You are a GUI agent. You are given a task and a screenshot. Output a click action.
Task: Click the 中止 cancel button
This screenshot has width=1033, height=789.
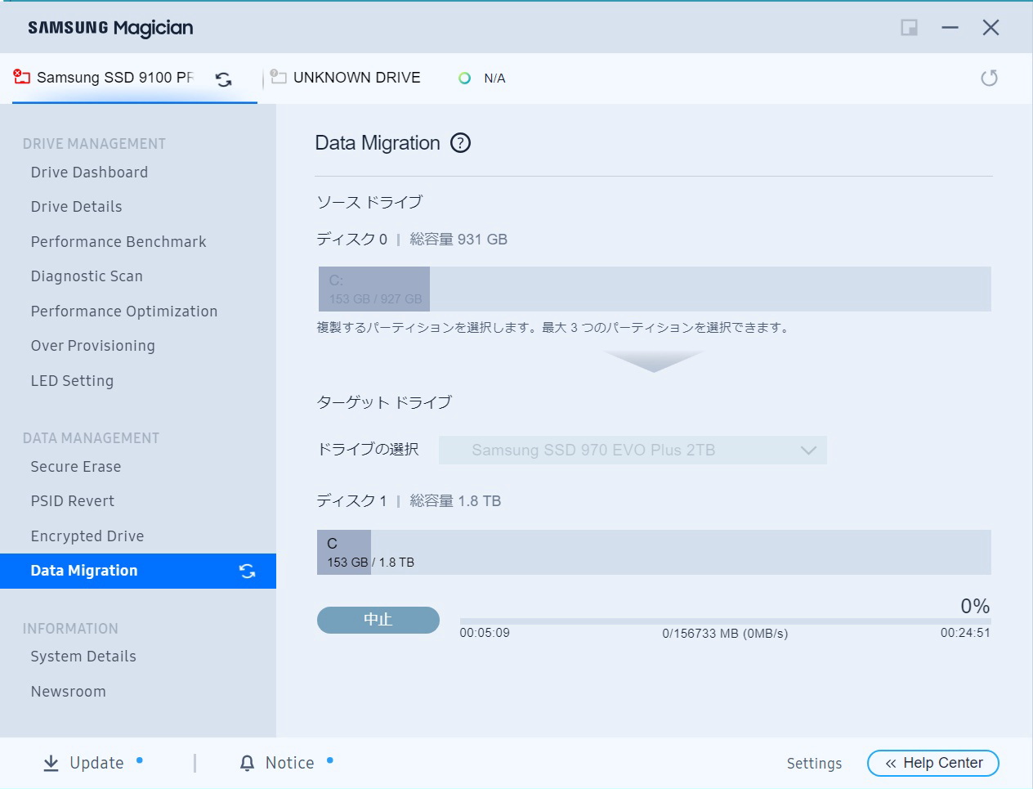tap(378, 620)
